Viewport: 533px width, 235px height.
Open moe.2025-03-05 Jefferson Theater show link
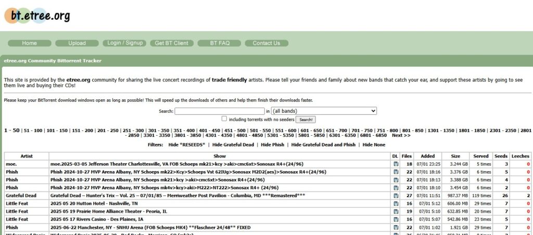pos(177,164)
